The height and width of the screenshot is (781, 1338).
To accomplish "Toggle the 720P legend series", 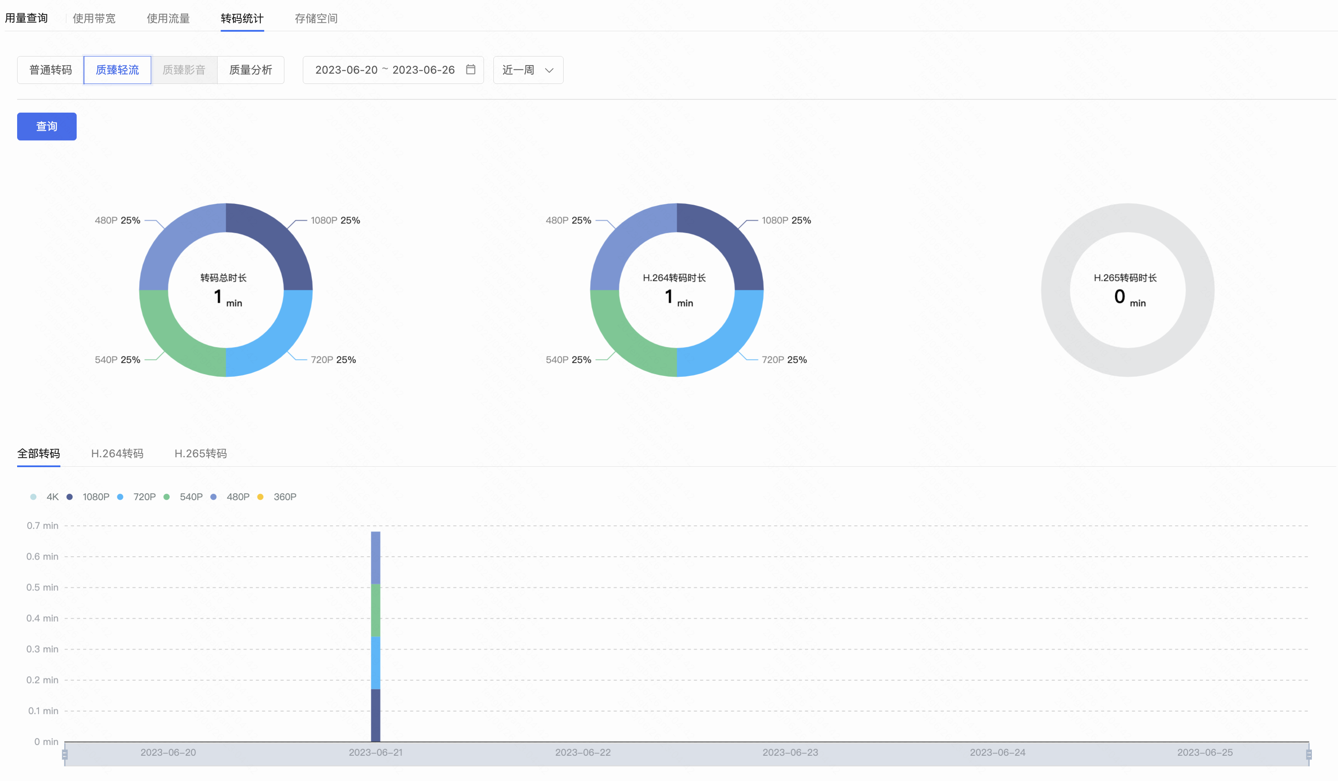I will (137, 497).
